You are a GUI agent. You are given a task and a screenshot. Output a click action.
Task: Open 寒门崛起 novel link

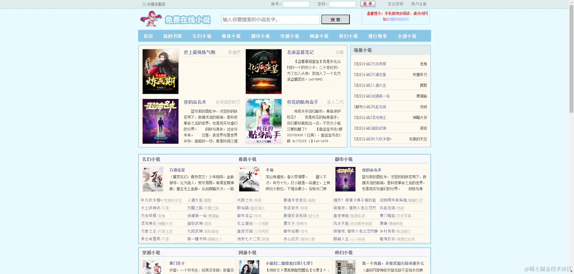[x=387, y=216]
